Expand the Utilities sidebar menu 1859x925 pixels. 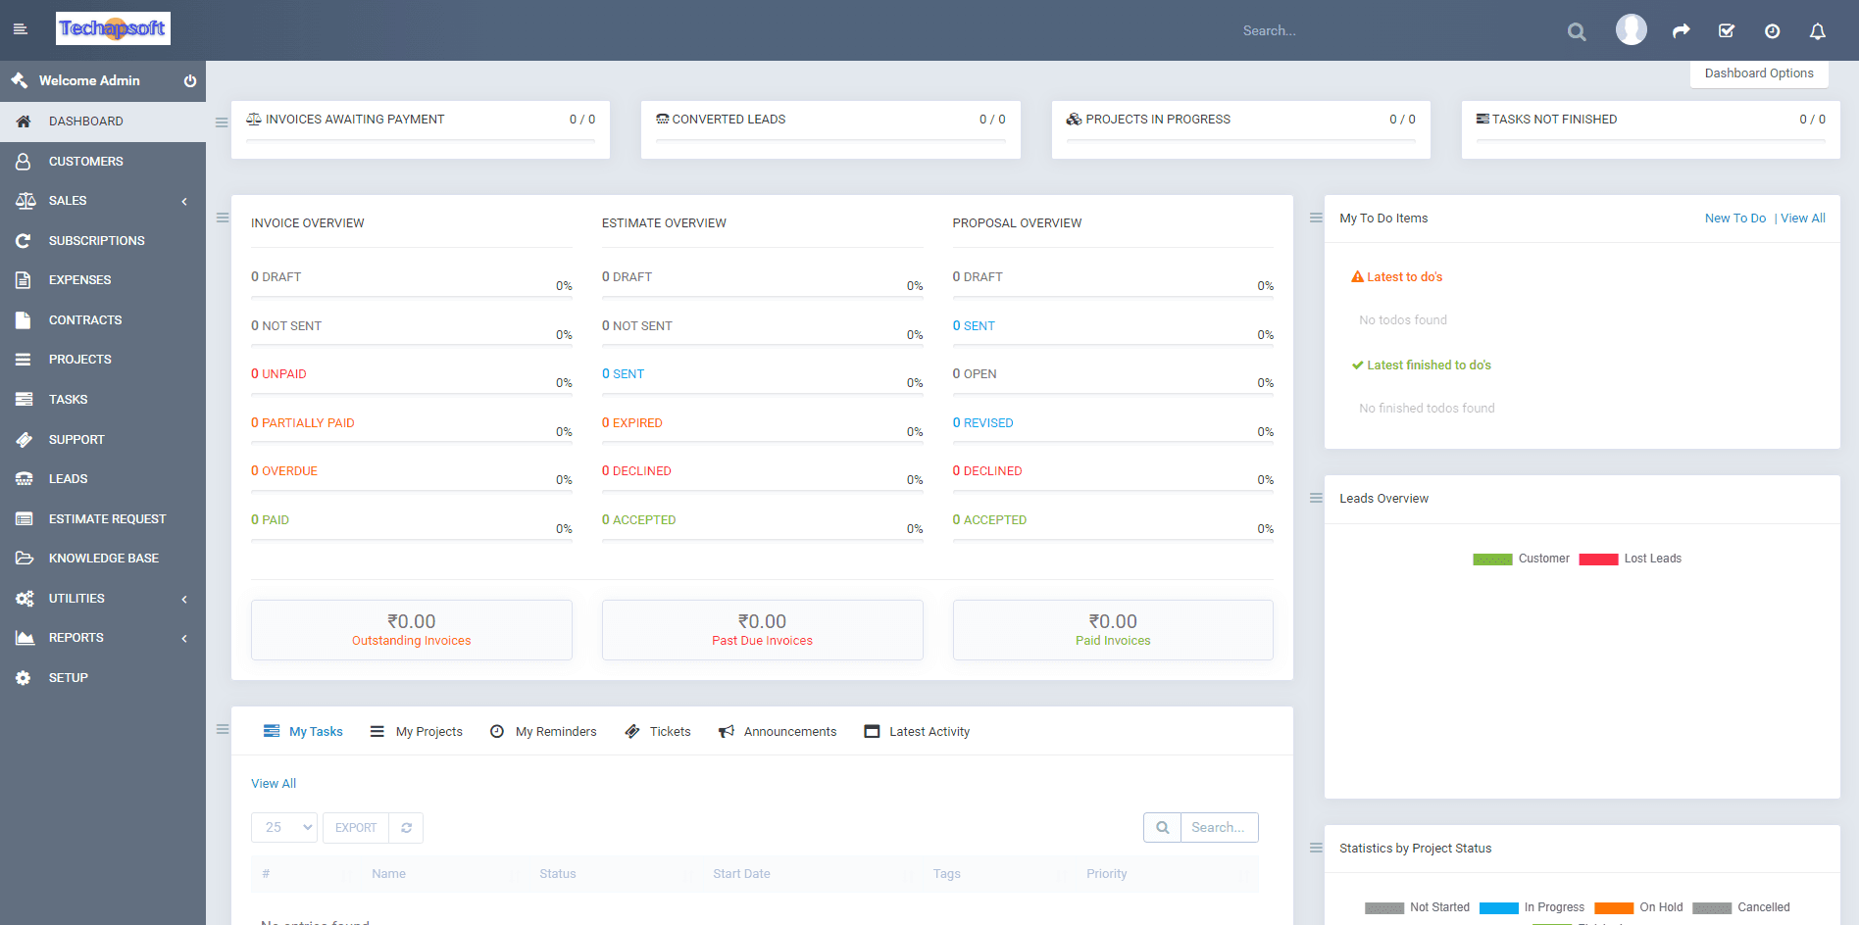[x=103, y=599]
